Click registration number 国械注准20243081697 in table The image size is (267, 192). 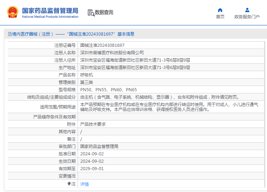(102, 45)
